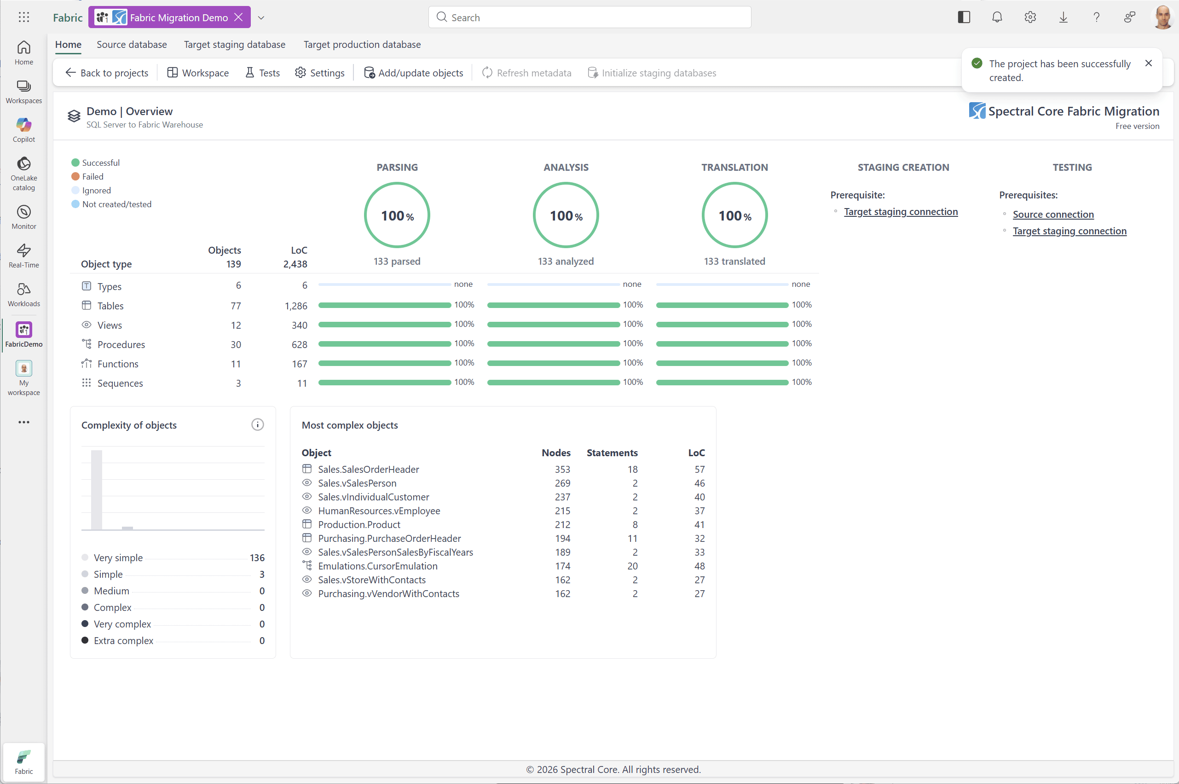Click the Complexity of objects info icon
This screenshot has width=1179, height=784.
[x=257, y=424]
